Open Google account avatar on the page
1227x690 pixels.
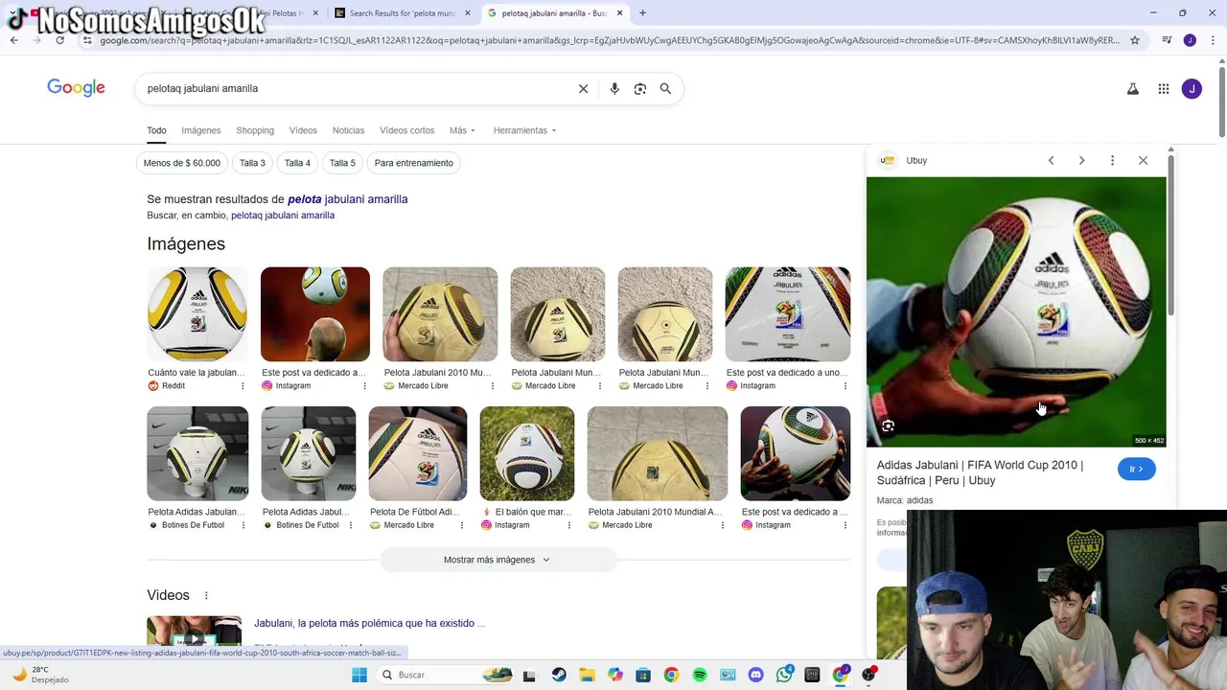1192,89
